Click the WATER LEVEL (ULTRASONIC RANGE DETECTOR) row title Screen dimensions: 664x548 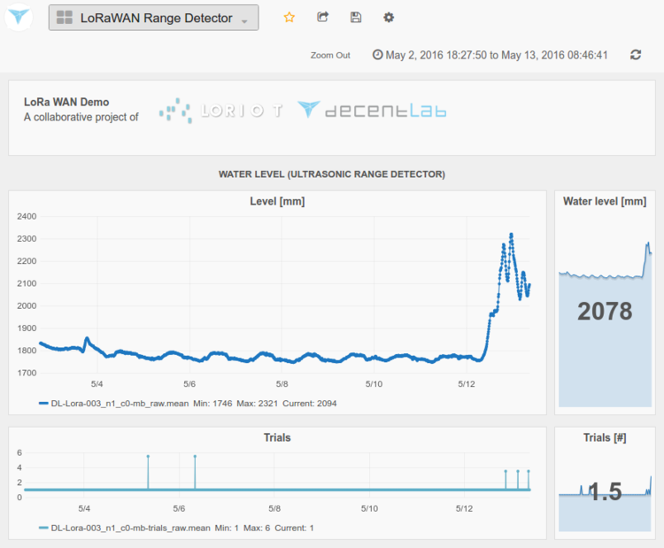pos(332,174)
